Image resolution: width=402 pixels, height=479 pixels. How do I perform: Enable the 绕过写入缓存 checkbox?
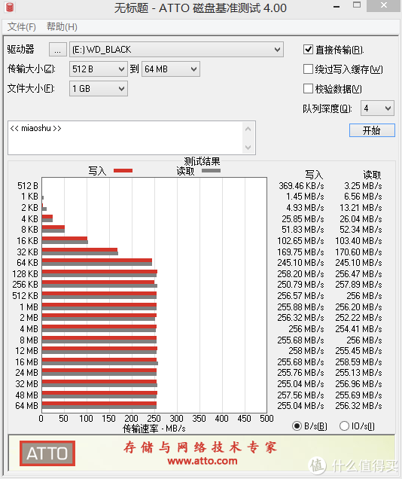(308, 69)
